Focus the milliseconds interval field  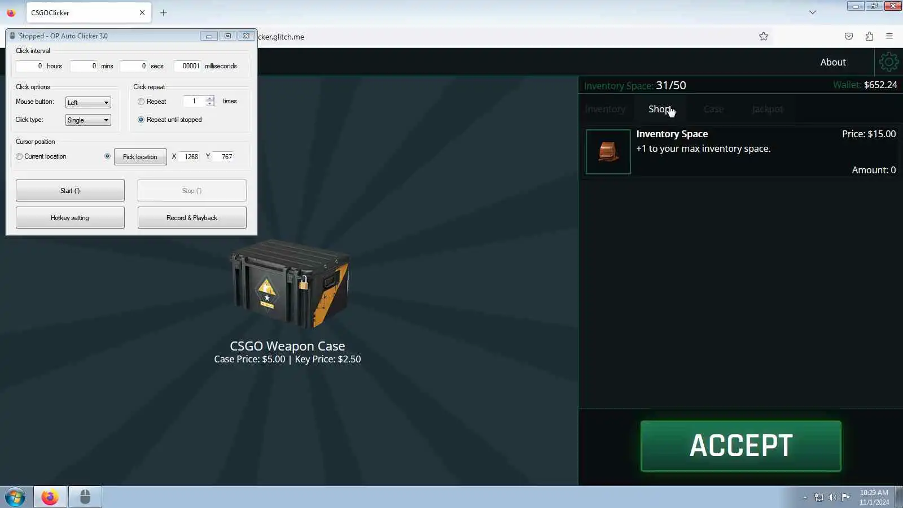[187, 66]
